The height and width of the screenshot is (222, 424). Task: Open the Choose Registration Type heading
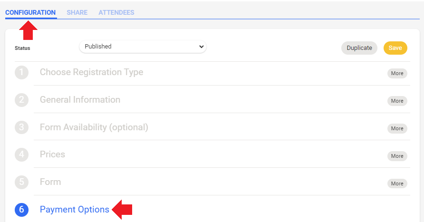pyautogui.click(x=91, y=72)
